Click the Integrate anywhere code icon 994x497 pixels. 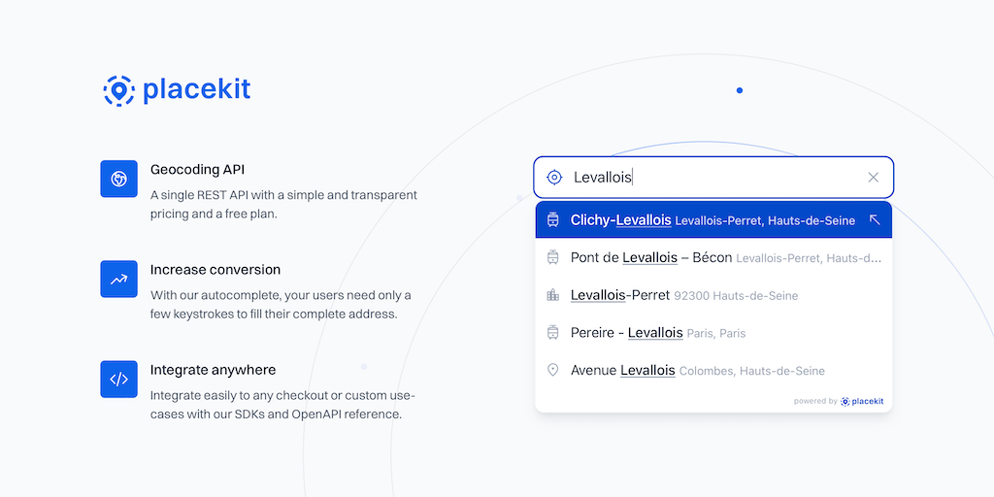[118, 379]
